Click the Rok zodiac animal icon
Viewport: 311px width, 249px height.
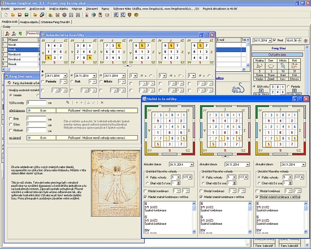(295, 66)
